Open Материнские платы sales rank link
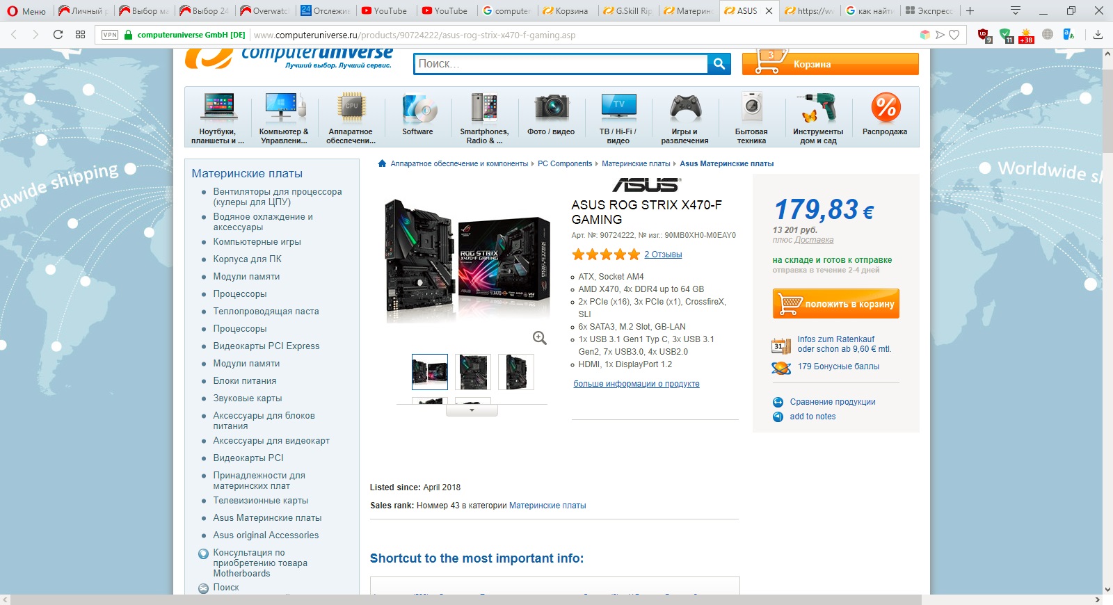This screenshot has width=1113, height=605. [x=547, y=506]
